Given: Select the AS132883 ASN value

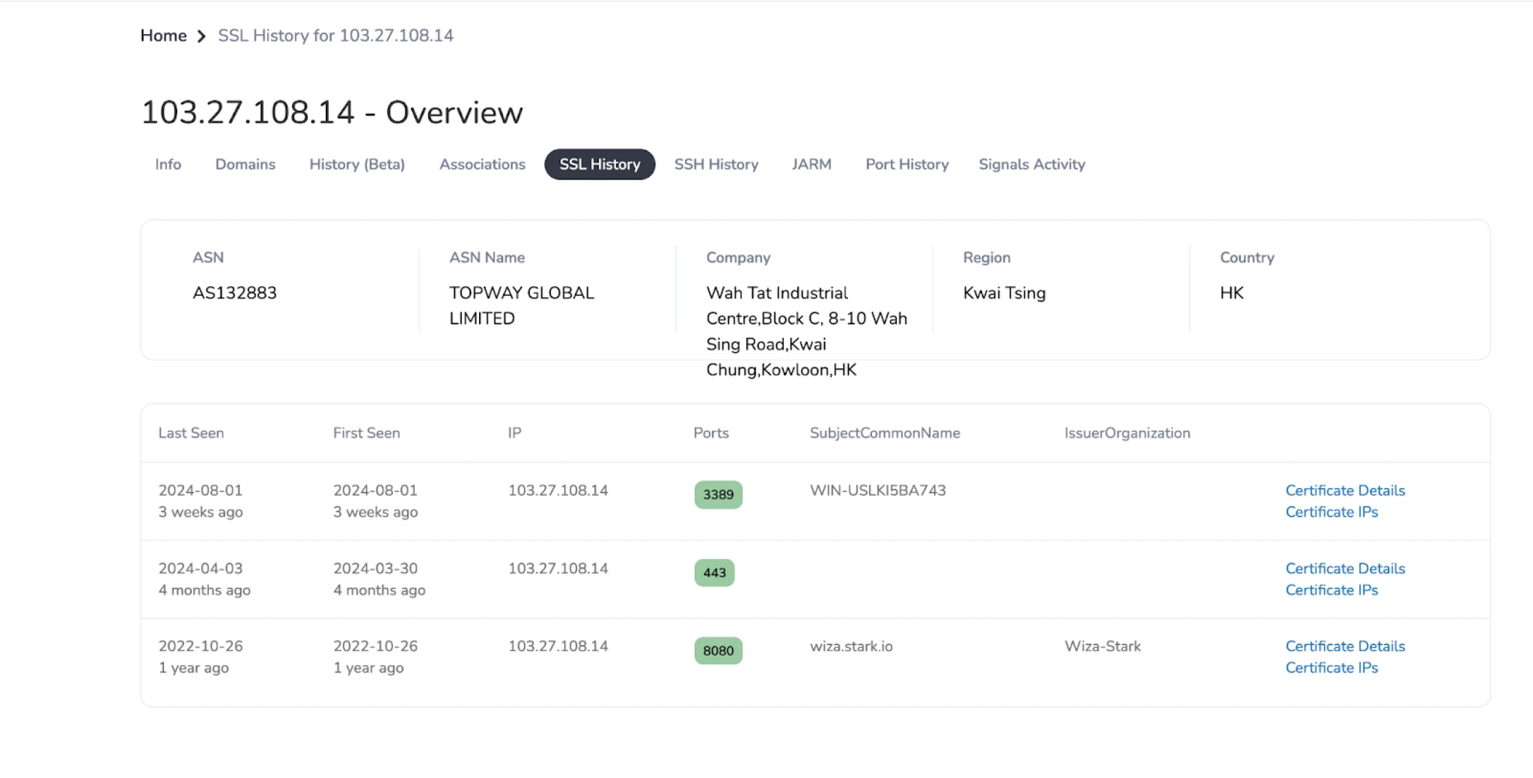Looking at the screenshot, I should [x=235, y=293].
